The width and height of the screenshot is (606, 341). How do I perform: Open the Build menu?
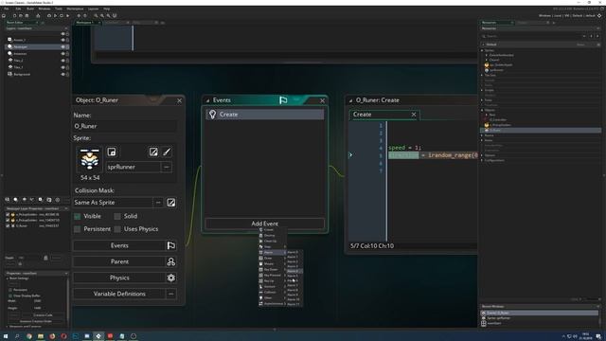click(x=30, y=9)
